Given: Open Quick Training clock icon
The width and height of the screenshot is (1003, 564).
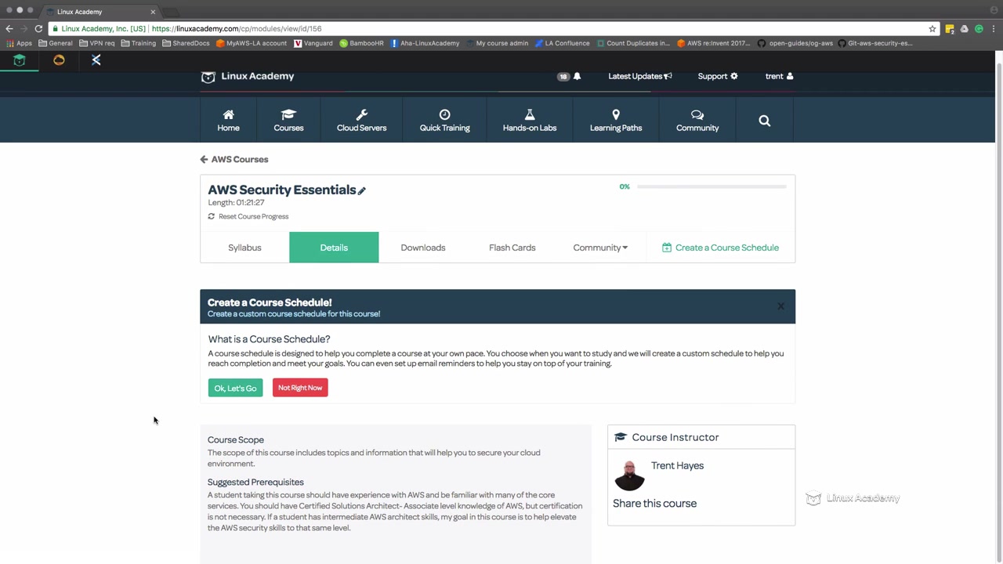Looking at the screenshot, I should (444, 115).
